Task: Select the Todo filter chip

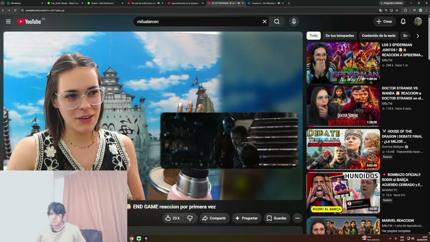Action: click(x=313, y=36)
